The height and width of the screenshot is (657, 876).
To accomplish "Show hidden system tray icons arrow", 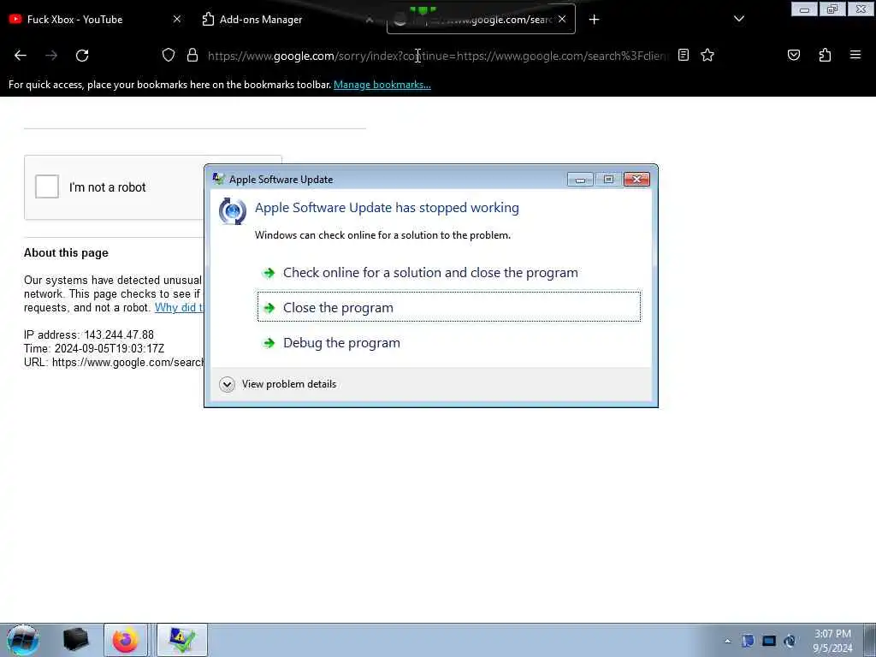I will (727, 642).
